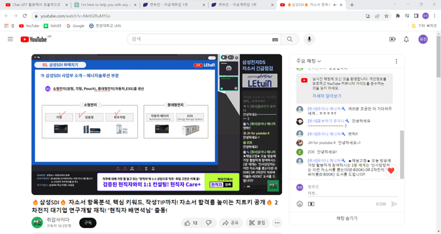The width and height of the screenshot is (441, 234).
Task: Open the emoji picker in chat
Action: tap(299, 204)
